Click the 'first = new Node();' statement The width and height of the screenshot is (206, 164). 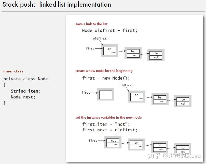[106, 78]
